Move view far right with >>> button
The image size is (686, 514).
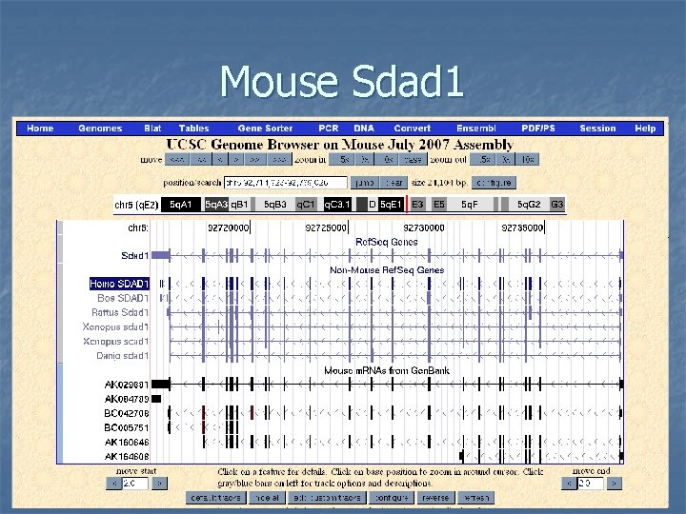click(279, 160)
